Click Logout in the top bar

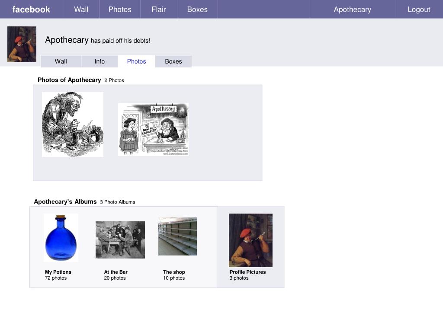(x=419, y=10)
